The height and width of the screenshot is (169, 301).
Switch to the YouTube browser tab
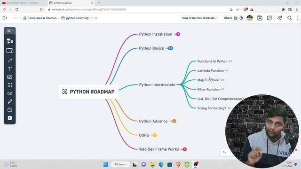23,3
